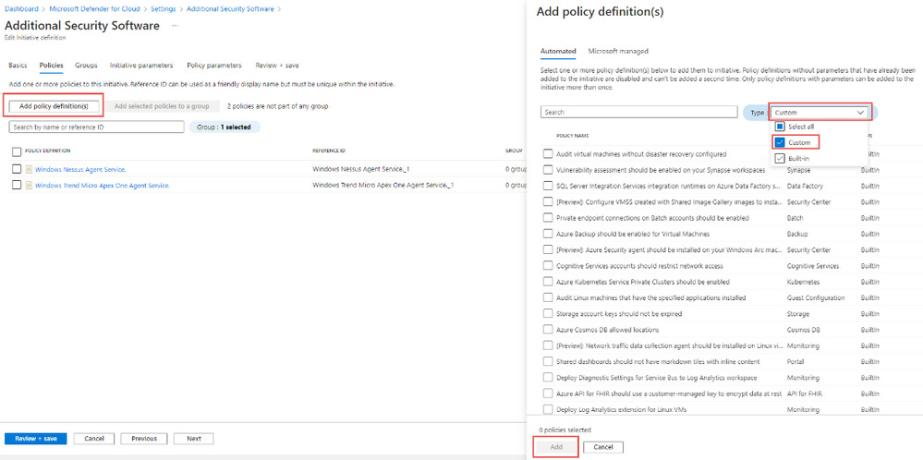This screenshot has height=460, width=923.
Task: Check Audit Linux machines specified applications installed
Action: tap(548, 298)
